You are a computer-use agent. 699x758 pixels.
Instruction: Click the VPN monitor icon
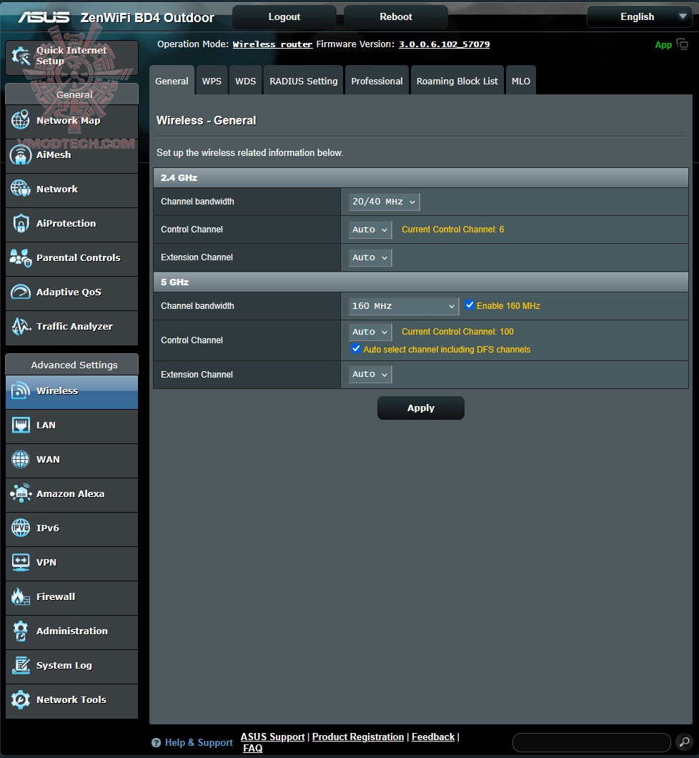(20, 562)
